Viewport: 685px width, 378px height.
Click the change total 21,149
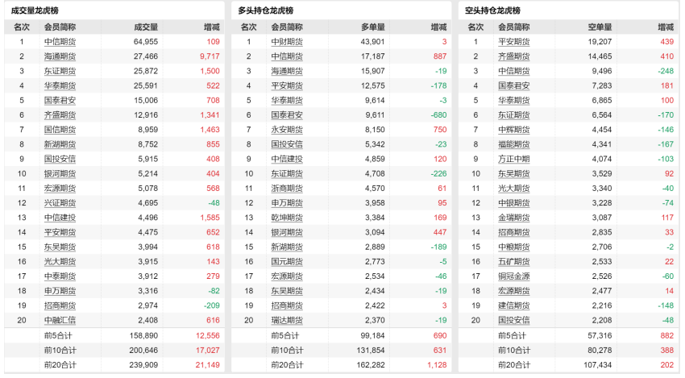click(207, 365)
